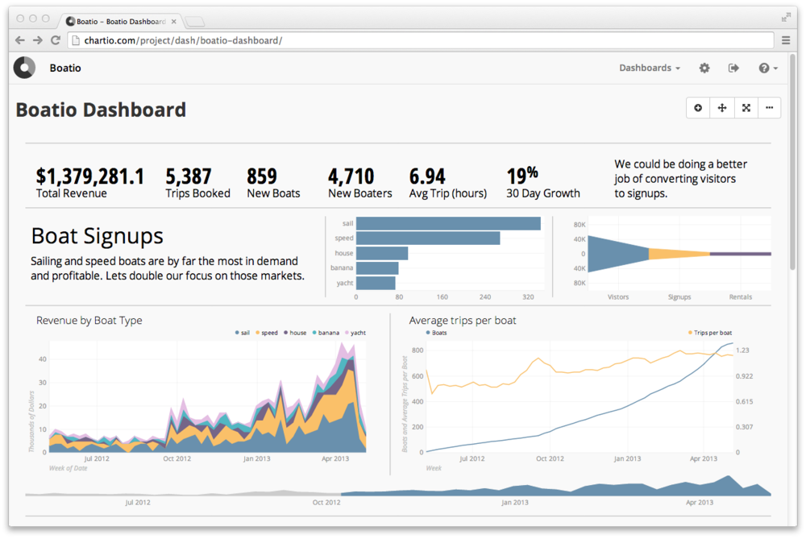The height and width of the screenshot is (539, 806).
Task: Click the converting visitors note text
Action: pyautogui.click(x=680, y=178)
